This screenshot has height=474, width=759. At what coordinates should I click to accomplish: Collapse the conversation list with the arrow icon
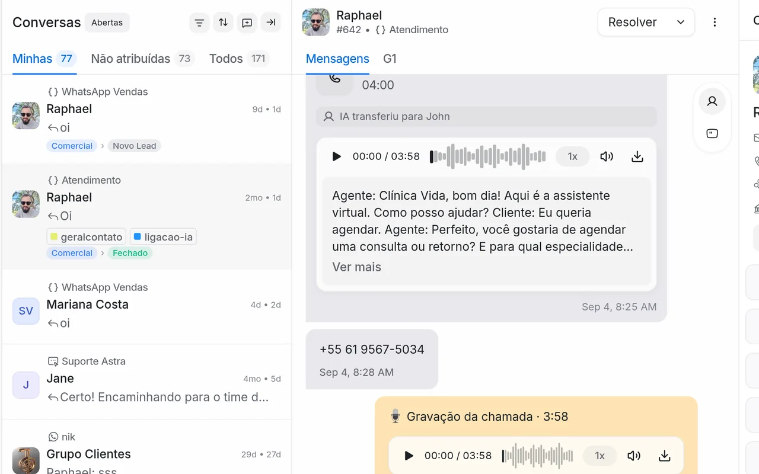pos(271,23)
